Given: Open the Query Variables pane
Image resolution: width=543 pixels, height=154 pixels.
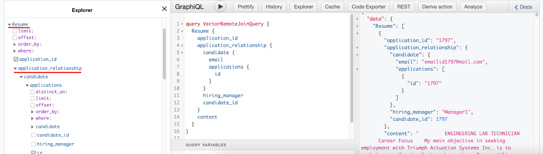Looking at the screenshot, I should tap(206, 145).
